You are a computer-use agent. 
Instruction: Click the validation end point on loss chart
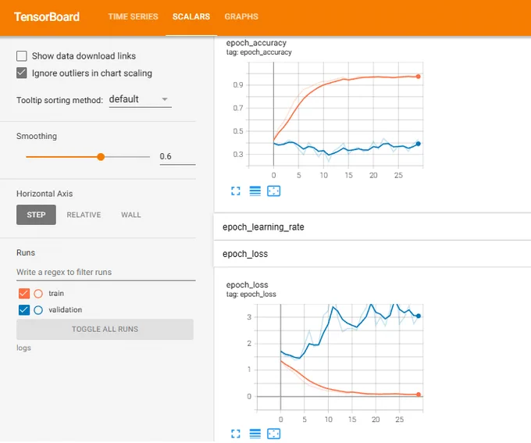point(419,316)
